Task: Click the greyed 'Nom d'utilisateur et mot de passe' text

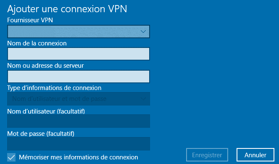Action: [59, 99]
